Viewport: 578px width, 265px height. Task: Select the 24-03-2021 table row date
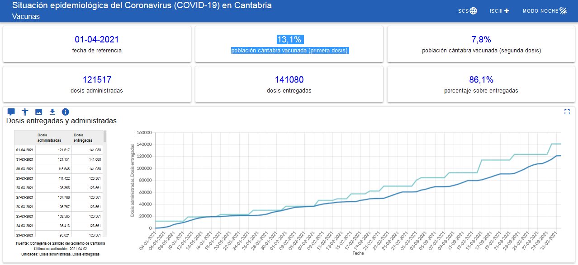[25, 226]
